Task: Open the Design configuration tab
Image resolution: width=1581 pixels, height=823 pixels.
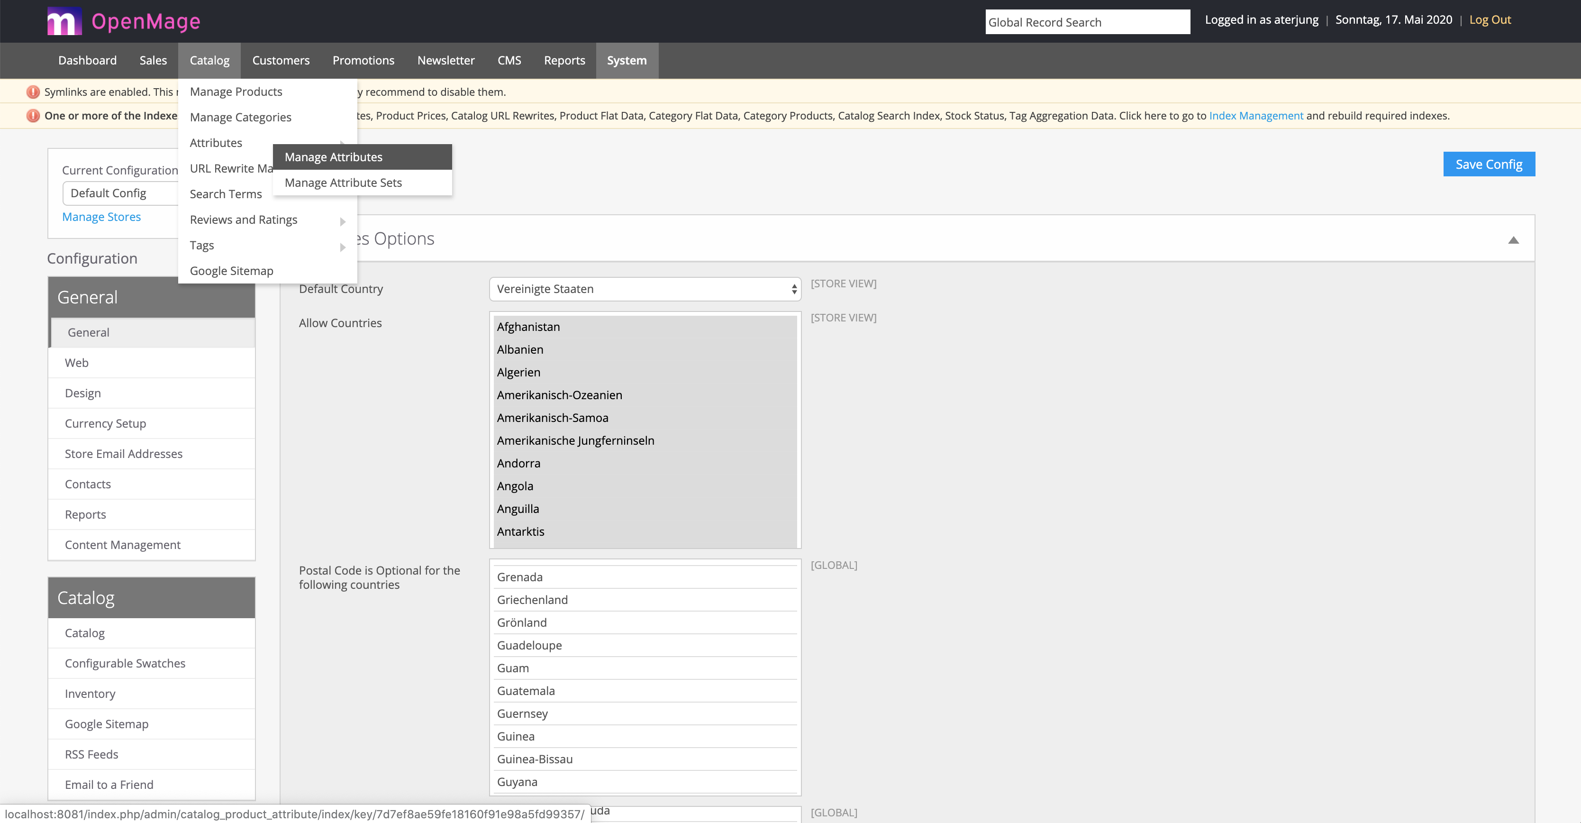Action: coord(152,393)
